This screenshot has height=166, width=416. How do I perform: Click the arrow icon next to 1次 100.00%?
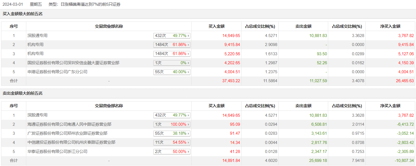click(x=188, y=124)
